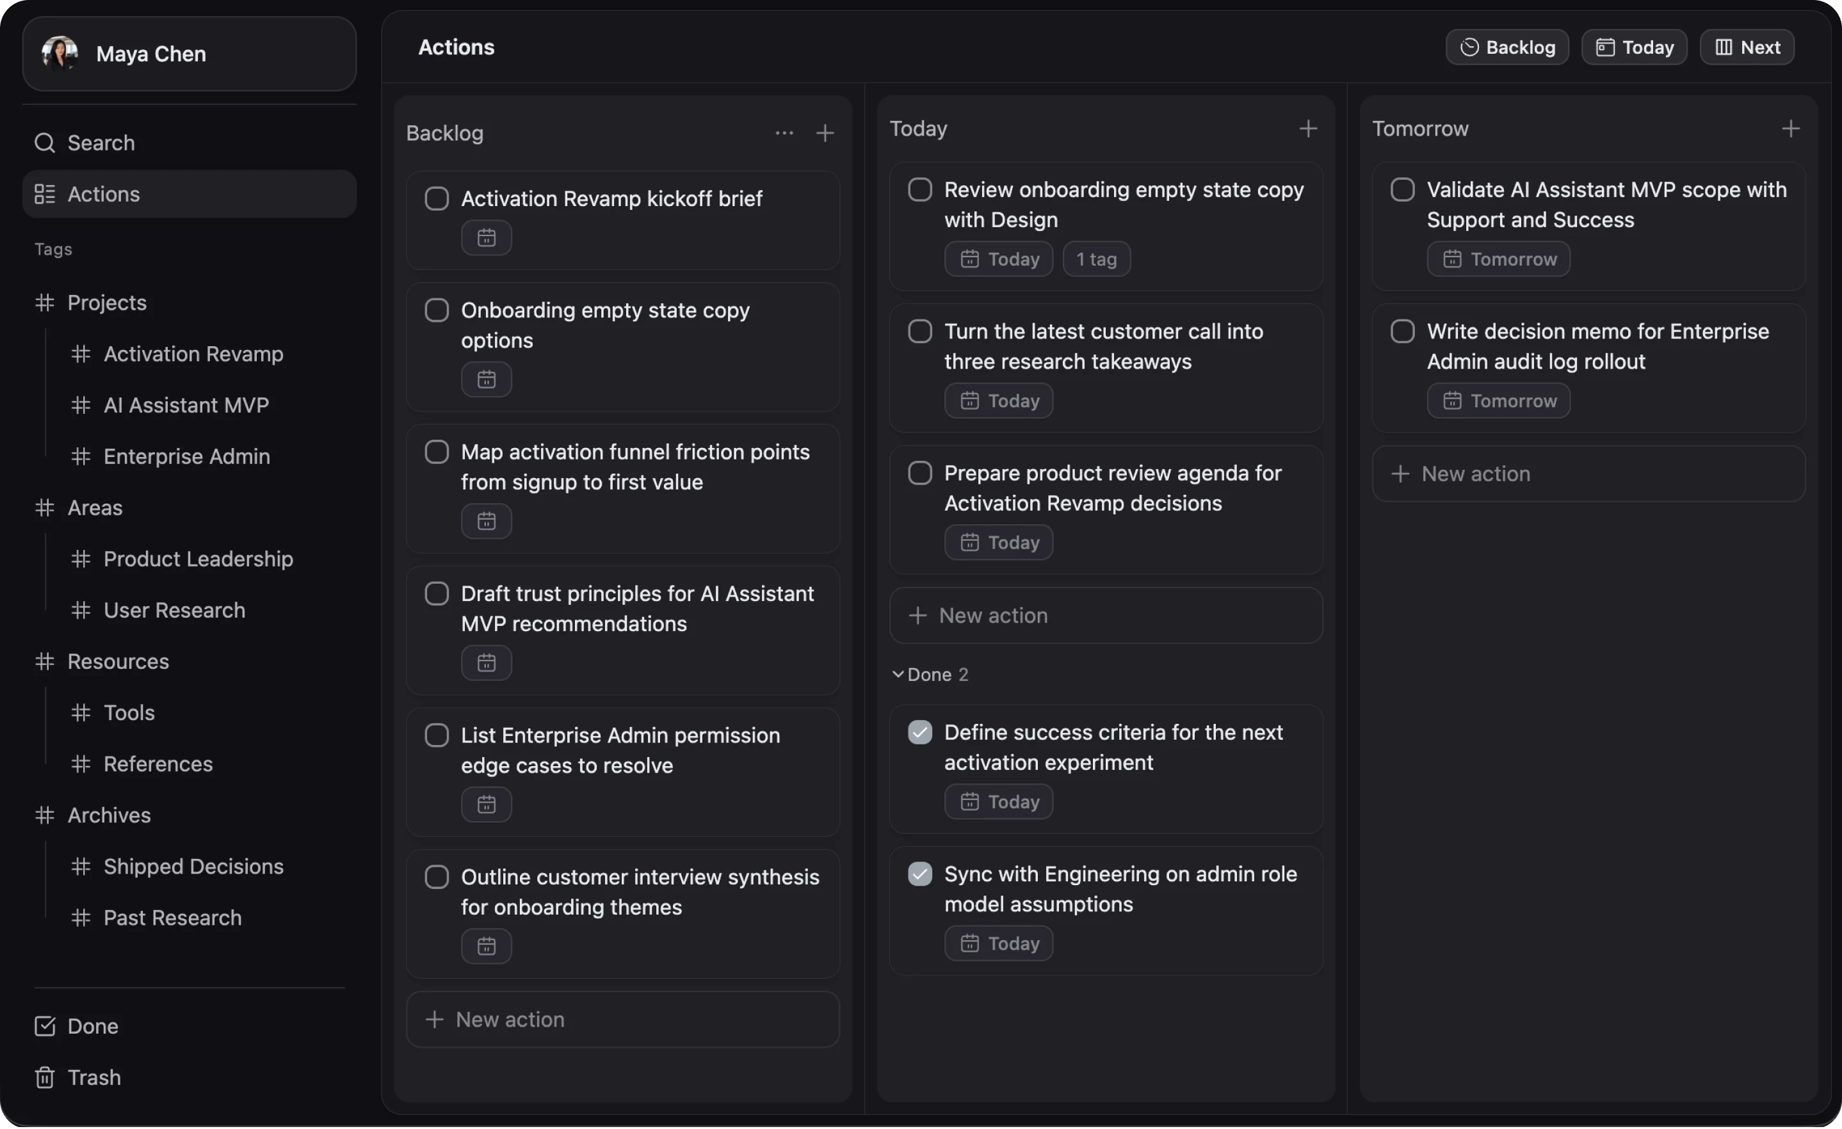Open Search in the sidebar
The width and height of the screenshot is (1842, 1129).
click(189, 143)
